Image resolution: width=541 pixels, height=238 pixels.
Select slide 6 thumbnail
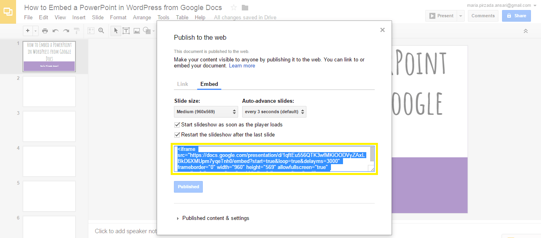coord(49,227)
